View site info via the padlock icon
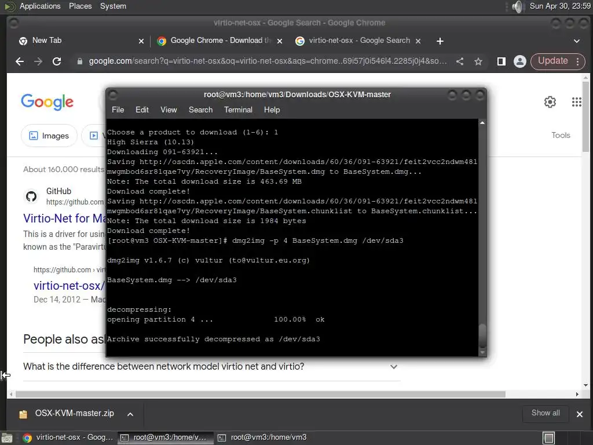Image resolution: width=593 pixels, height=445 pixels. [x=80, y=61]
